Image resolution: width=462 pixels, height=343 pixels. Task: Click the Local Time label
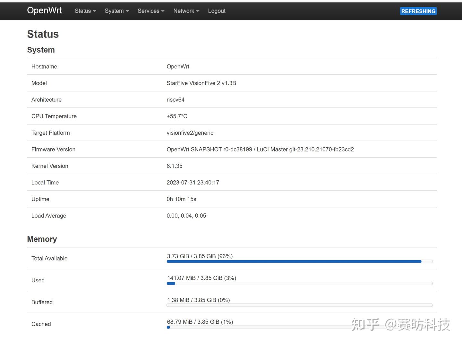(x=45, y=183)
